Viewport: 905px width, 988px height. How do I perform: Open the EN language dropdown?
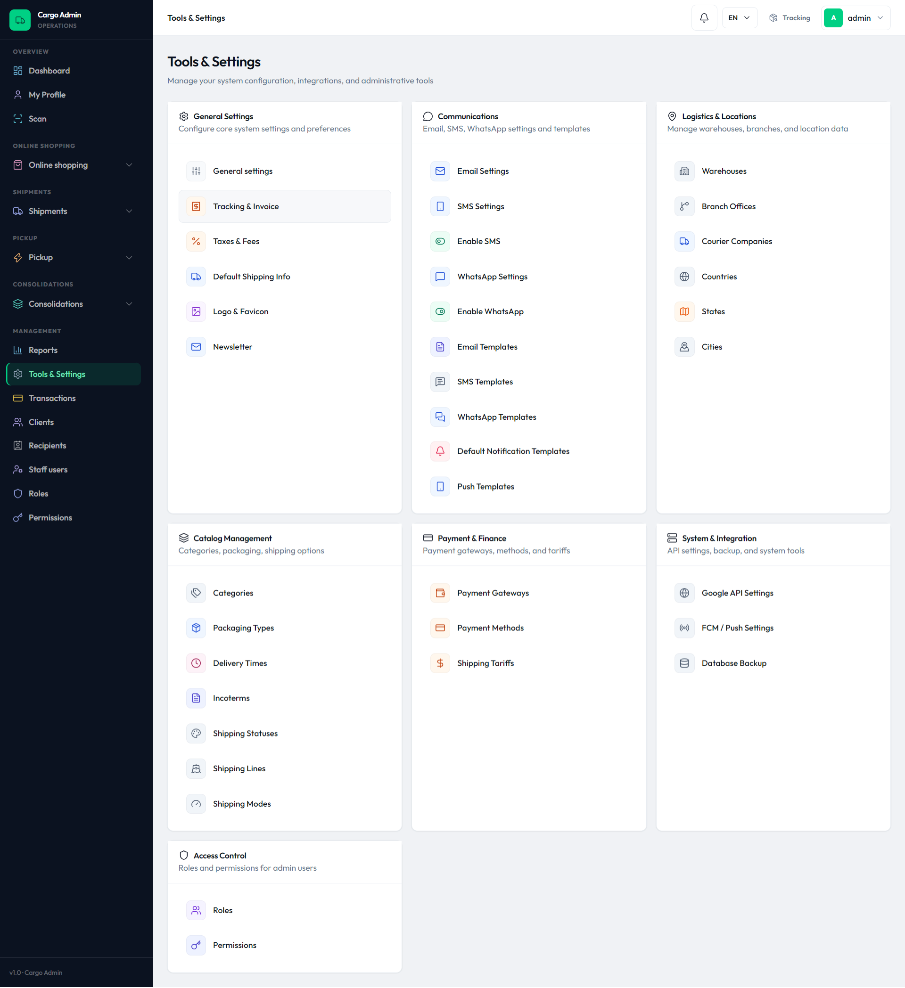click(x=739, y=18)
